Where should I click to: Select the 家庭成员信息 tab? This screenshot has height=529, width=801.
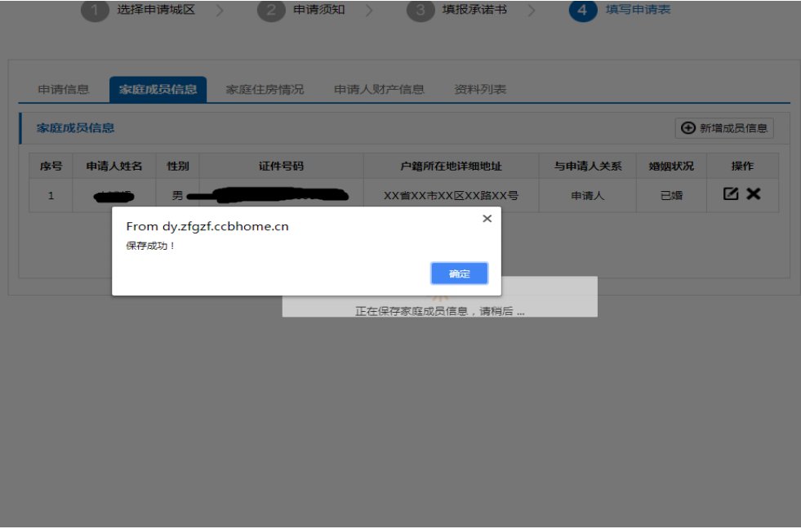158,89
